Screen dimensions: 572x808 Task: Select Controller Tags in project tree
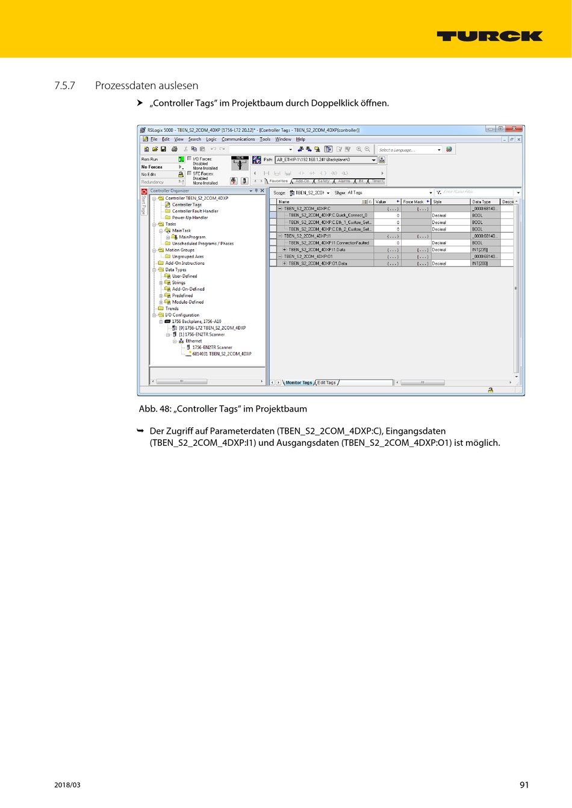(187, 205)
